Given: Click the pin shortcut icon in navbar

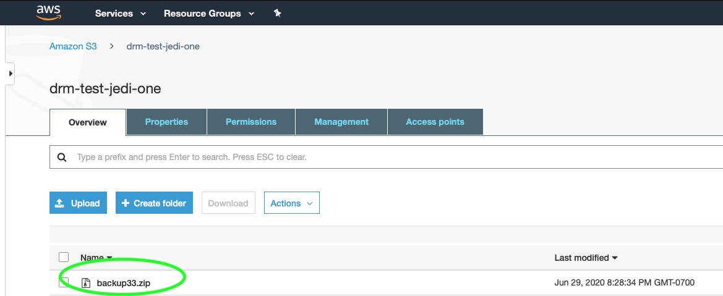Looking at the screenshot, I should coord(277,14).
